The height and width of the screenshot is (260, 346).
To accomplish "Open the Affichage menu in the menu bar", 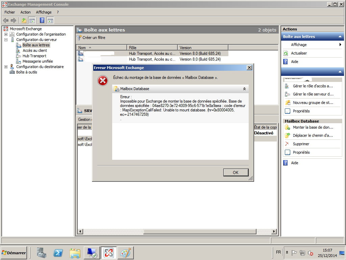I will 44,12.
